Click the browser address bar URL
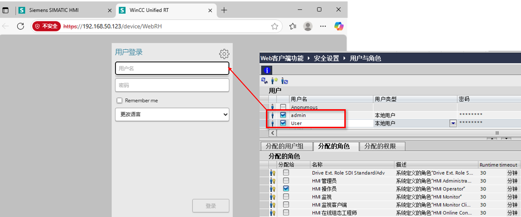Image resolution: width=521 pixels, height=217 pixels. tap(113, 26)
